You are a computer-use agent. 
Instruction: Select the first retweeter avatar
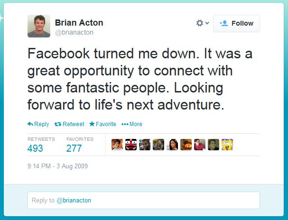coord(117,145)
